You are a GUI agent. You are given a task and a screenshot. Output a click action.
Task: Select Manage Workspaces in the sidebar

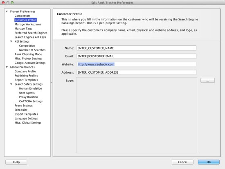click(28, 24)
